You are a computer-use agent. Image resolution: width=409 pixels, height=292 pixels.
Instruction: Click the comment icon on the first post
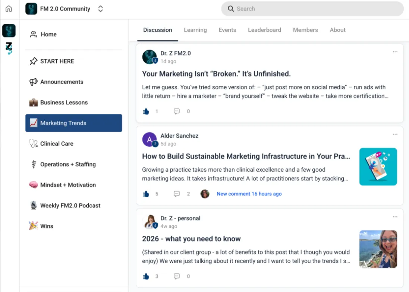[177, 111]
